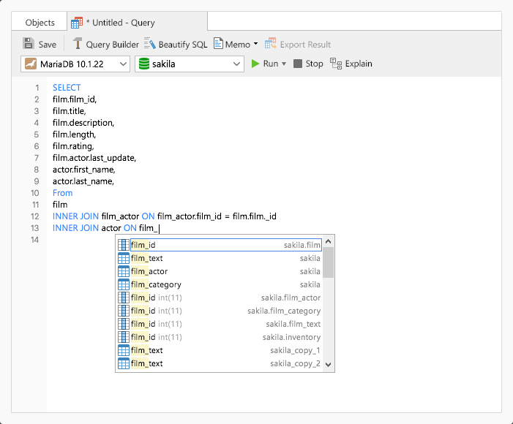Click film.actor.last_update, on line 7
This screenshot has height=424, width=513.
pos(94,158)
